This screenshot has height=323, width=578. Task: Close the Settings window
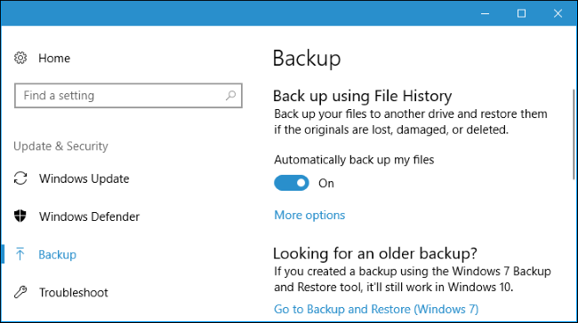[558, 13]
